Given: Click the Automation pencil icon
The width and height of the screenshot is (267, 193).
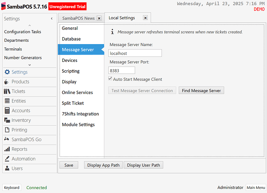Looking at the screenshot, I should pyautogui.click(x=7, y=159).
